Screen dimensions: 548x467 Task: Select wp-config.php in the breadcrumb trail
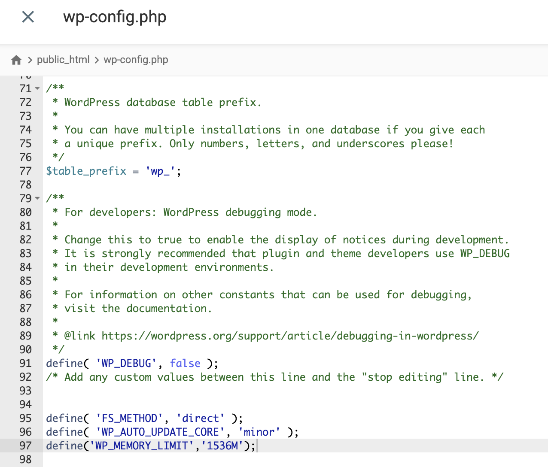(136, 60)
